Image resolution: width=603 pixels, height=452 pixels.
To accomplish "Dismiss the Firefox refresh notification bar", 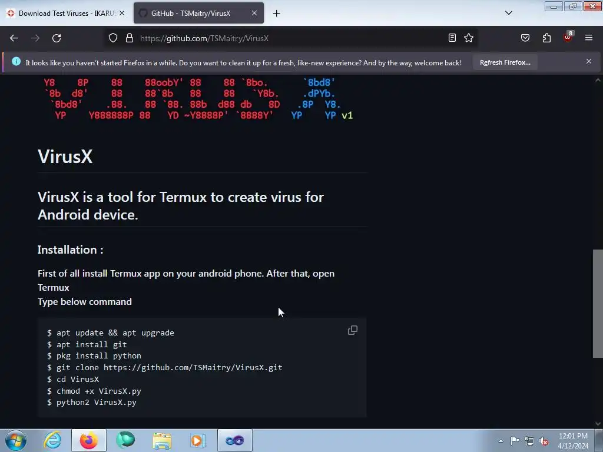I will click(588, 61).
